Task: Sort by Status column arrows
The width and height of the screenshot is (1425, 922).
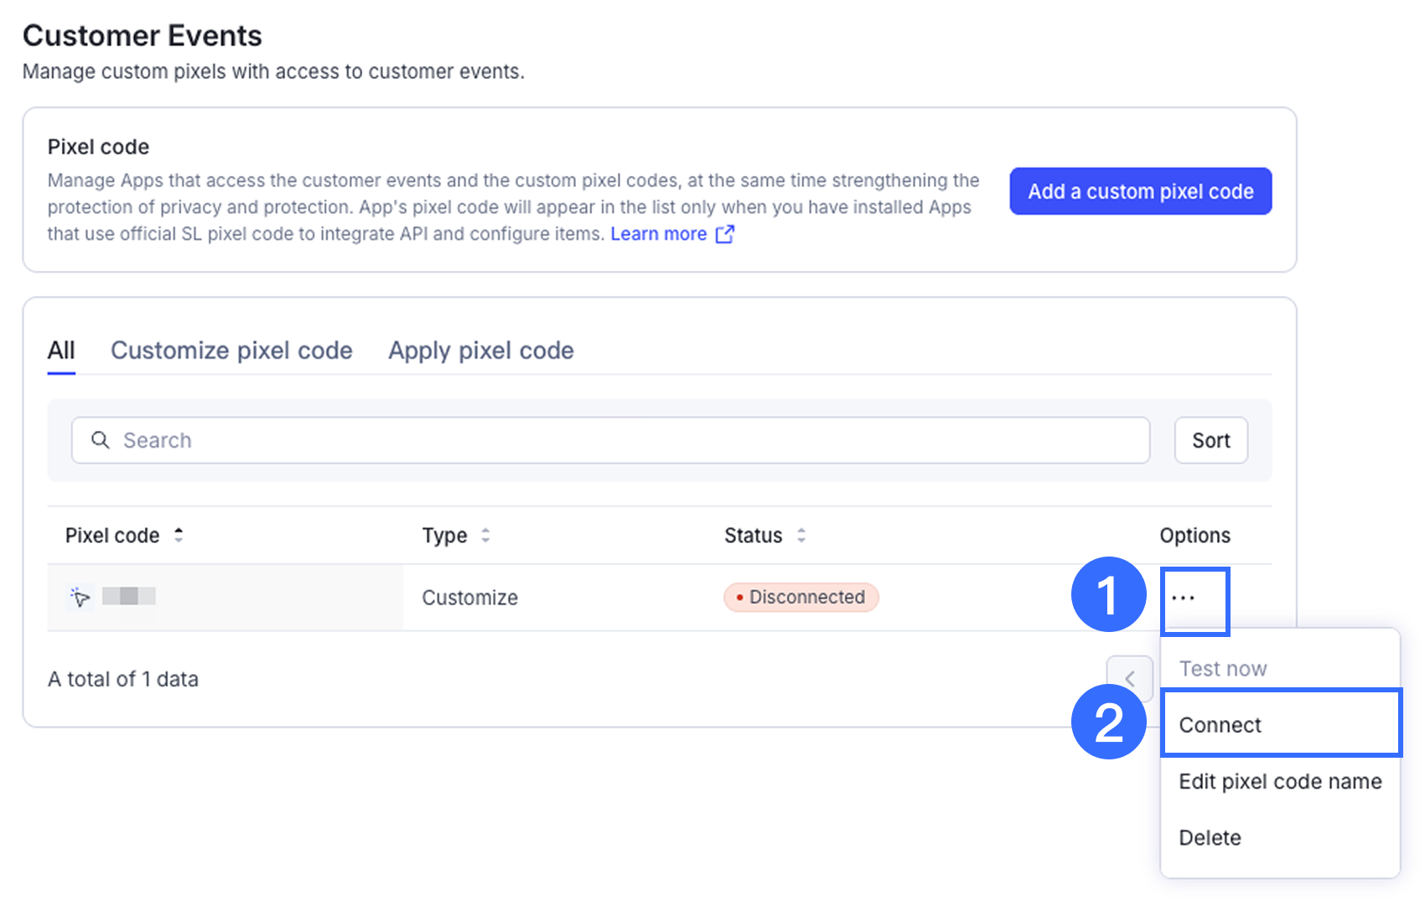Action: [x=801, y=536]
